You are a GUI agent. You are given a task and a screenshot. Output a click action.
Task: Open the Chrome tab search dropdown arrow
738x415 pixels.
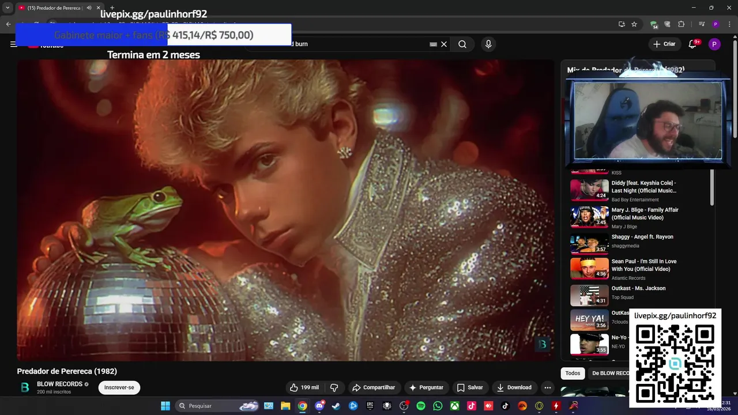pos(7,7)
